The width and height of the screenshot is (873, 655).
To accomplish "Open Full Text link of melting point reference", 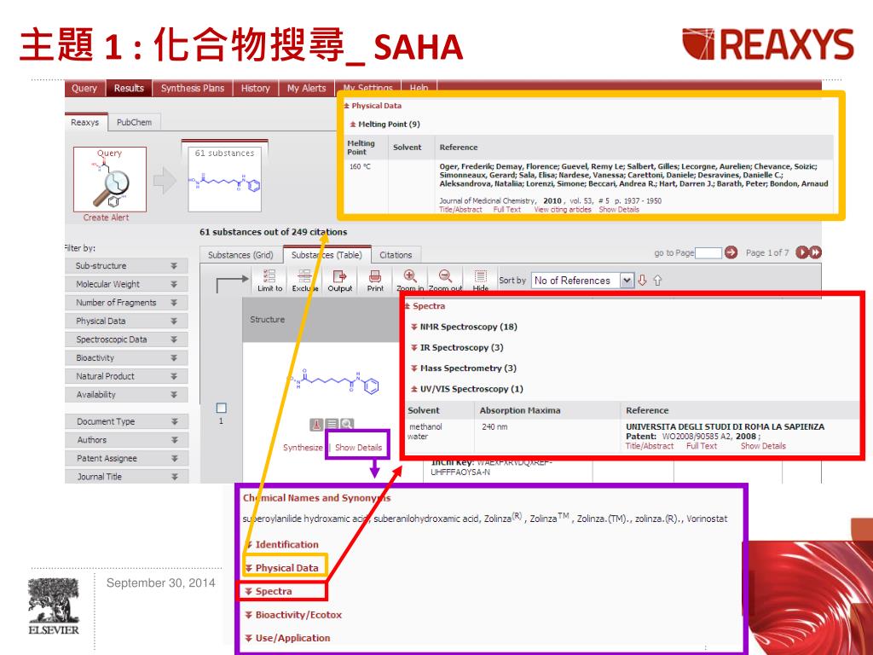I will (x=507, y=210).
